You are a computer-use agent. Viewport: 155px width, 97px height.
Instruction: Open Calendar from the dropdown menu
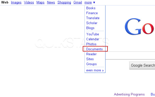92,39
